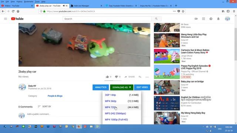The height and width of the screenshot is (133, 237).
Task: Click the add to playlist icon
Action: pos(140,77)
